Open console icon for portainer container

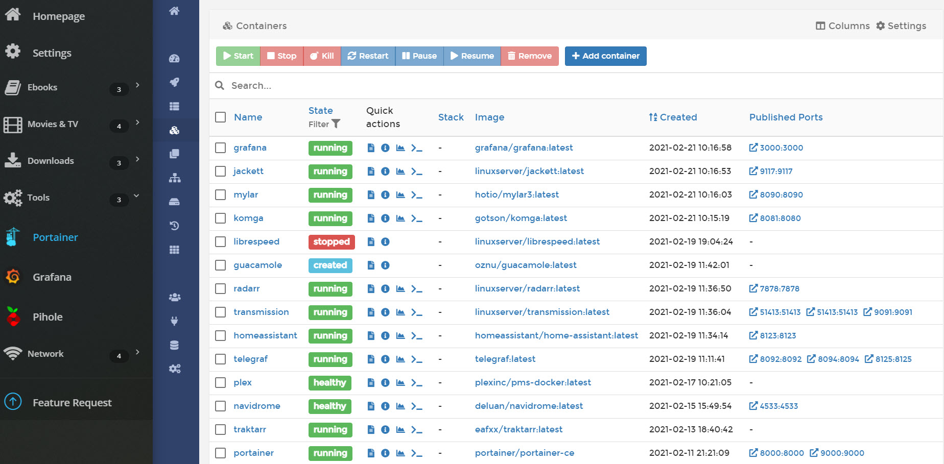417,453
